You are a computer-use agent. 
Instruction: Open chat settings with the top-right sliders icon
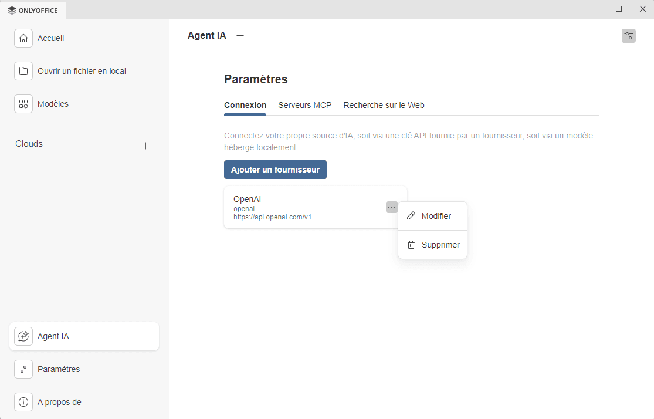(628, 35)
